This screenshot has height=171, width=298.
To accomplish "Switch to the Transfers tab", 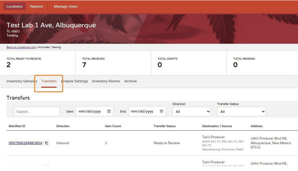I will point(49,81).
